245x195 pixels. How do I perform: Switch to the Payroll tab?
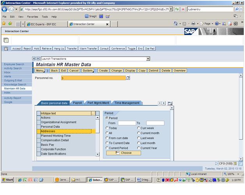tap(77, 103)
